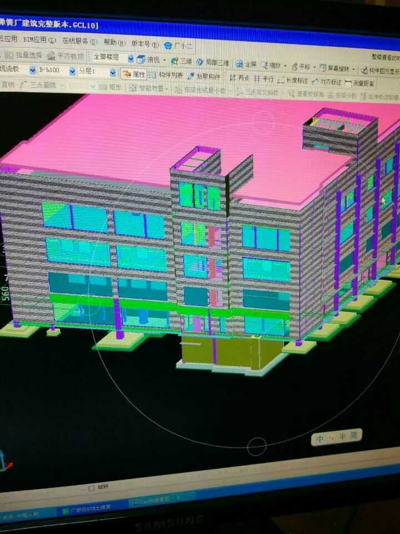400x534 pixels.
Task: Select the 测量距离 measure distance tool
Action: point(359,83)
